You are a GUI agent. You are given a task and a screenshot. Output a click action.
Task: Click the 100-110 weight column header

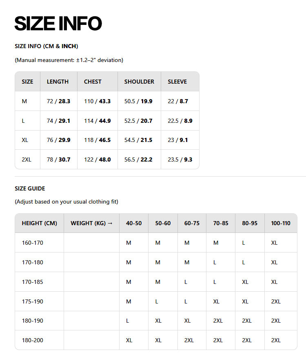pos(281,223)
